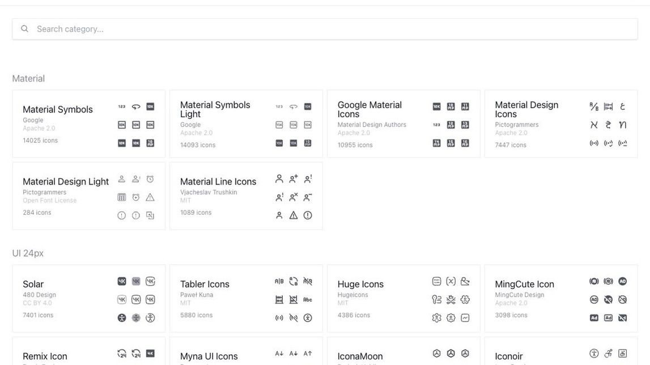Open Material Design Icons set
The image size is (650, 365).
561,124
